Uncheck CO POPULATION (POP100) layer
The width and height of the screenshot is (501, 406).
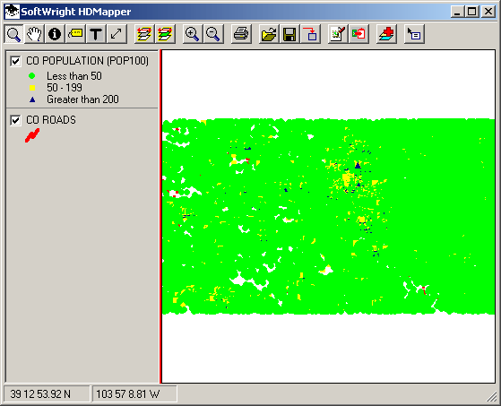point(15,61)
